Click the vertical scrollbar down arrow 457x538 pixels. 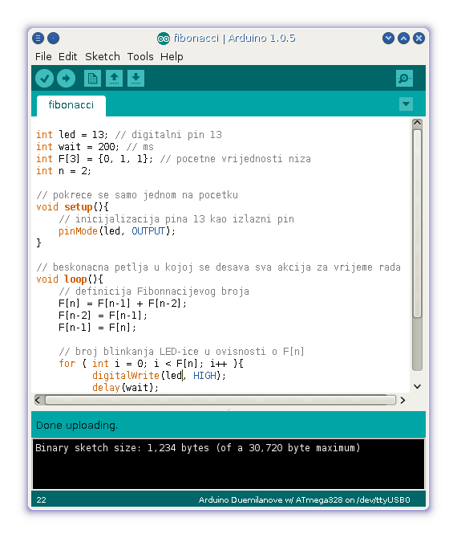coord(417,386)
